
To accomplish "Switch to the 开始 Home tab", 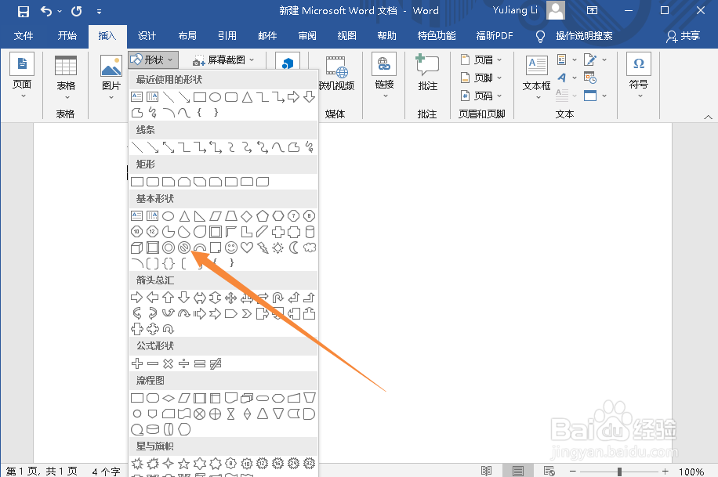I will (x=67, y=36).
